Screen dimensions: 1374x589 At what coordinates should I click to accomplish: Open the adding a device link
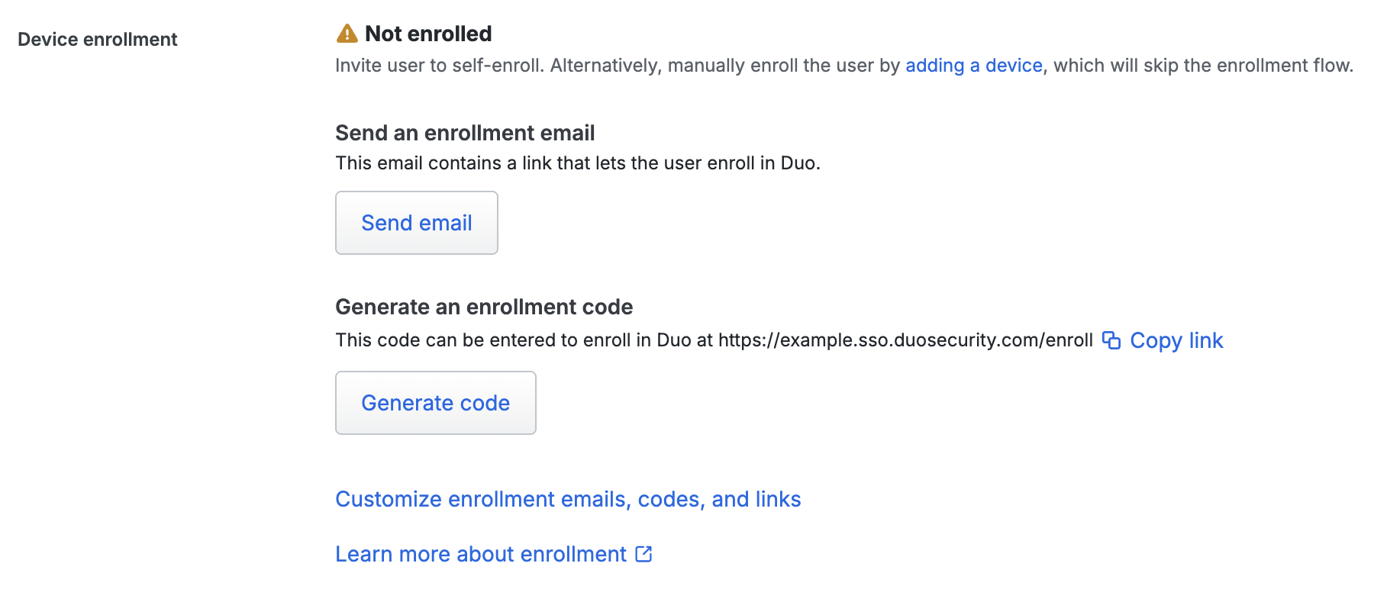(974, 66)
